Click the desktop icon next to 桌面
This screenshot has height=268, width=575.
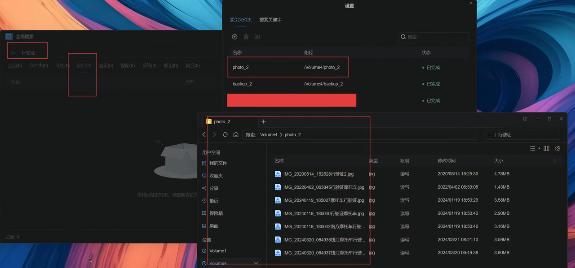[x=204, y=226]
